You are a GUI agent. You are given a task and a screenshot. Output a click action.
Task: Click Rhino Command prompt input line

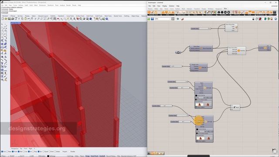pyautogui.click(x=74, y=13)
